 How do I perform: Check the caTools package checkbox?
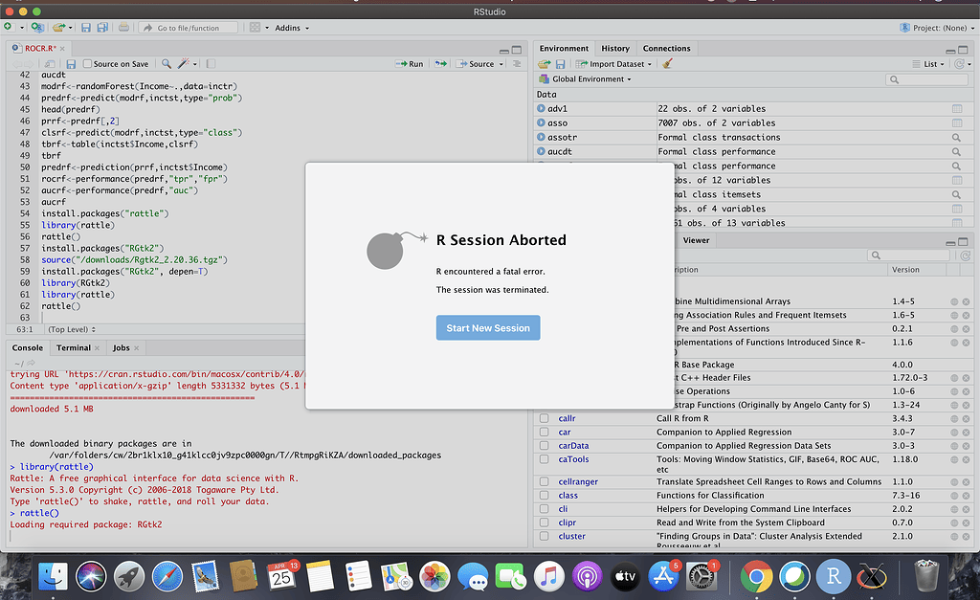click(x=545, y=459)
